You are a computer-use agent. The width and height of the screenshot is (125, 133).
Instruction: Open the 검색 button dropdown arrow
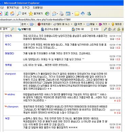(x=27, y=24)
